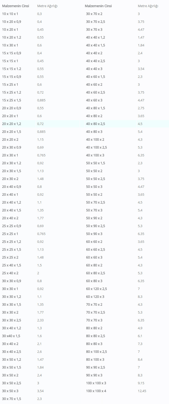The height and width of the screenshot is (404, 169).
Task: Select the '10 x 10 x 1' row
Action: (10, 14)
